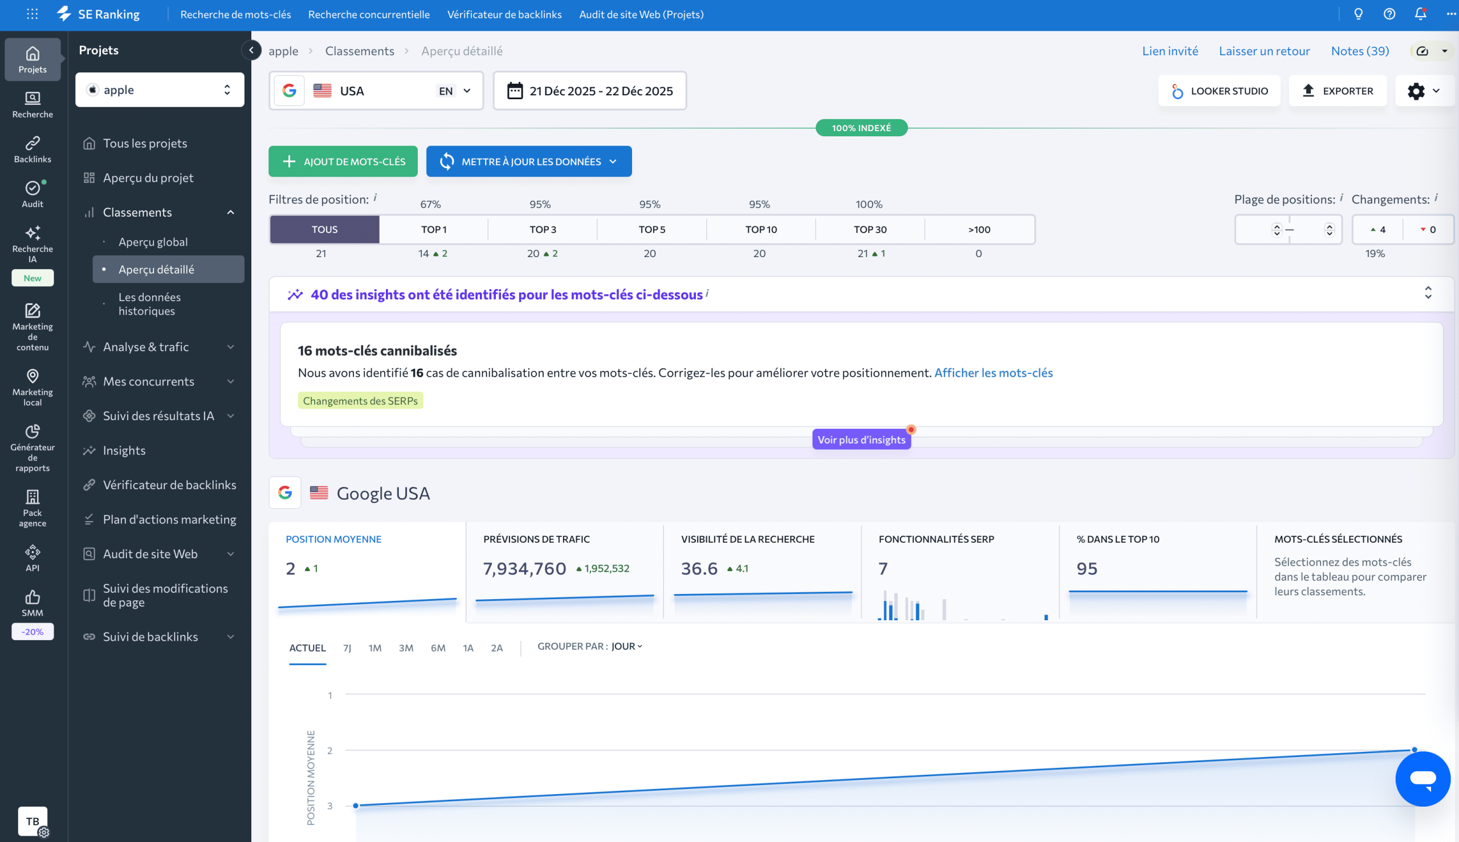Click the Ajout de mots-clés button
The image size is (1459, 842).
pos(343,161)
